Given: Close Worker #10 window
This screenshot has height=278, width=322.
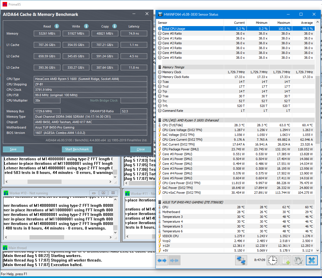Looking at the screenshot, I should [x=113, y=193].
